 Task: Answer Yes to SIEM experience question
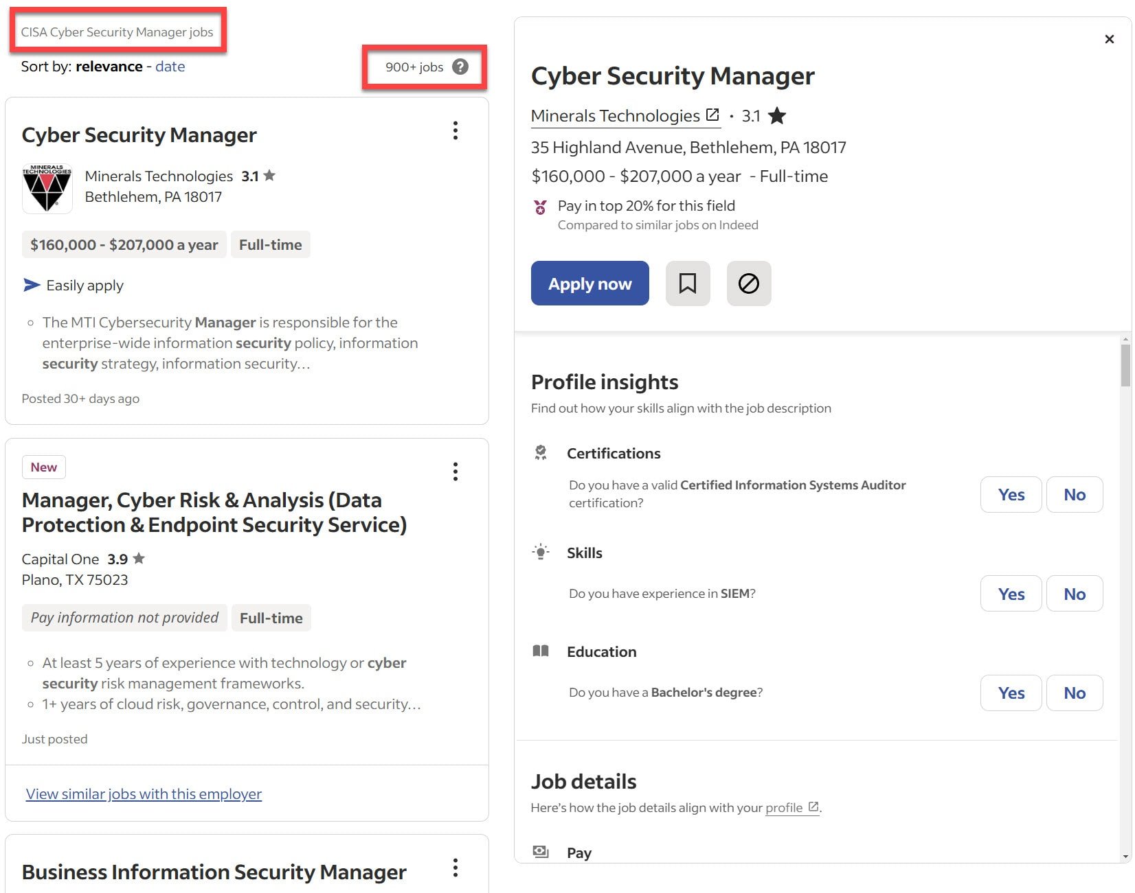coord(1011,594)
